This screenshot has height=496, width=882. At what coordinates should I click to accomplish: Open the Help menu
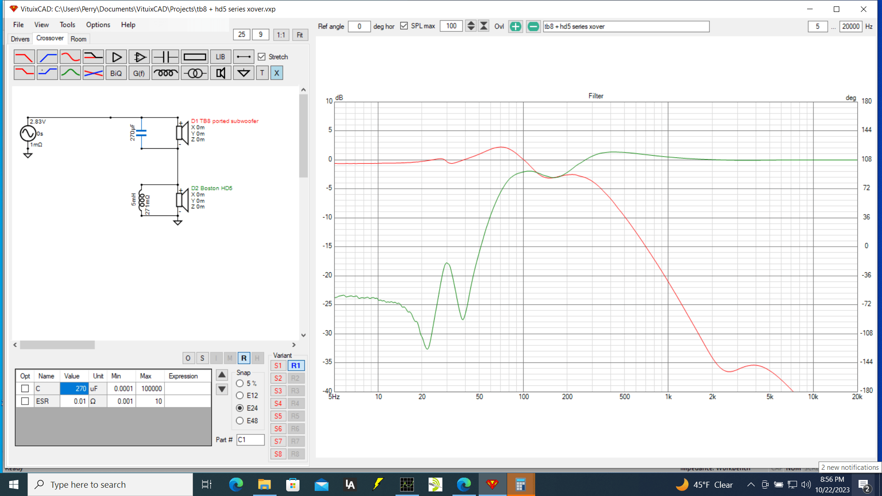point(128,25)
